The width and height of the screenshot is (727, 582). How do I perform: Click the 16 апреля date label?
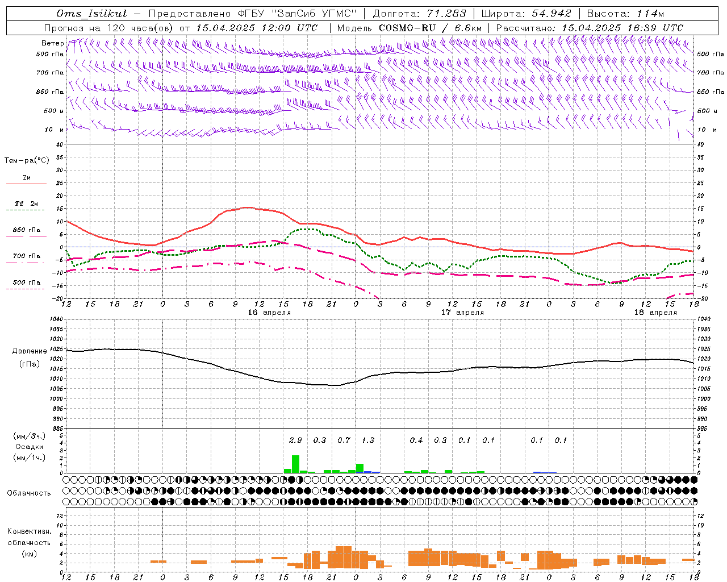click(x=269, y=312)
